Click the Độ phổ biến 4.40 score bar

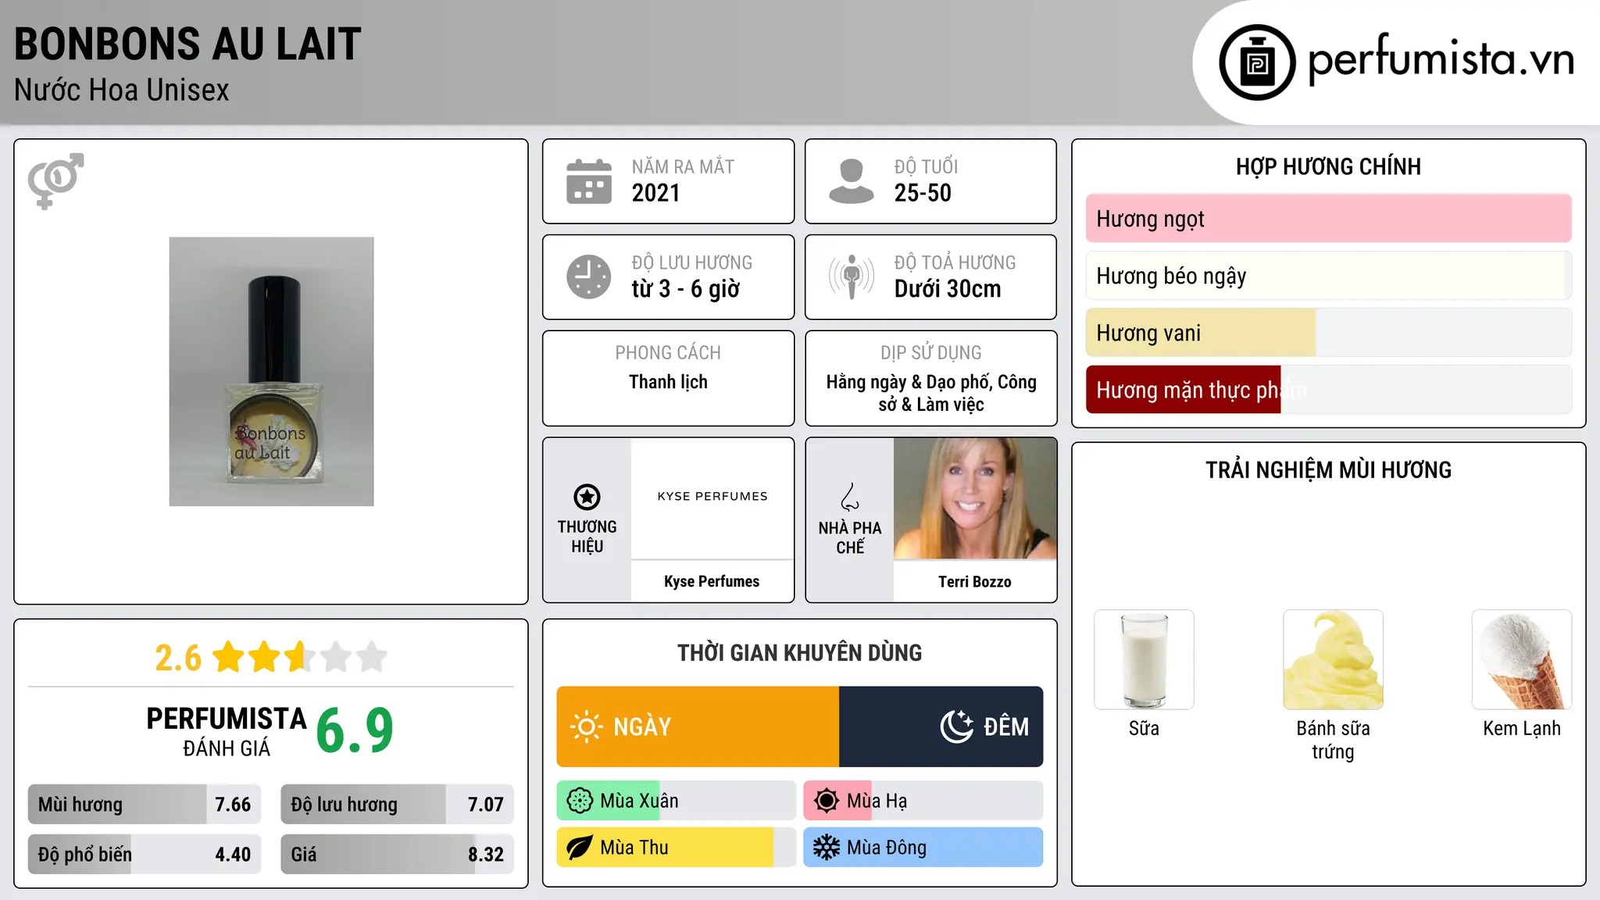pos(145,854)
